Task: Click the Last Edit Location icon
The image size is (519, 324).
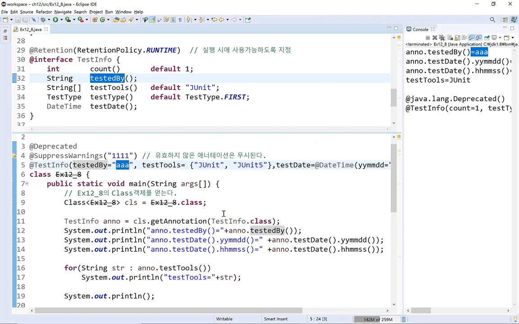Action: tap(214, 20)
